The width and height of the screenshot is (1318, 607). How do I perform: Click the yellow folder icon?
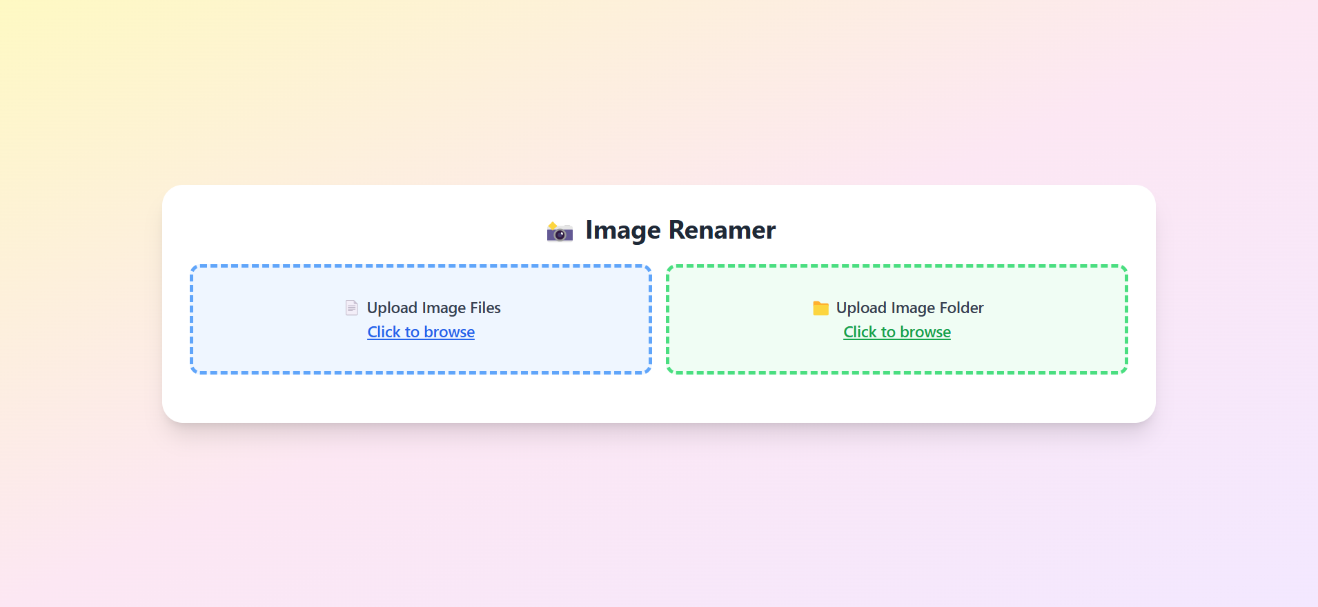820,308
